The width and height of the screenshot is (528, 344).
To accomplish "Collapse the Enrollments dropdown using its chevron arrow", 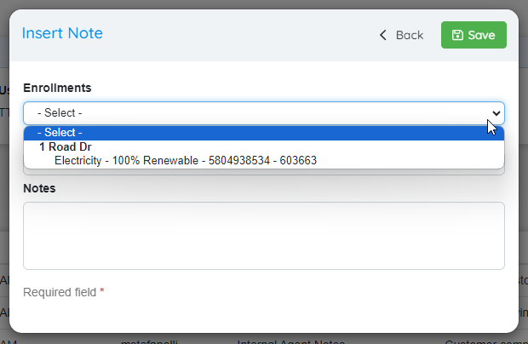I will 496,113.
